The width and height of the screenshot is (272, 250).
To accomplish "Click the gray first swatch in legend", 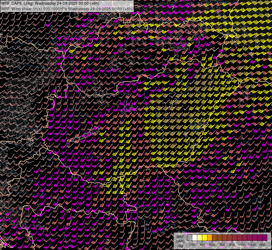I will [x=189, y=238].
